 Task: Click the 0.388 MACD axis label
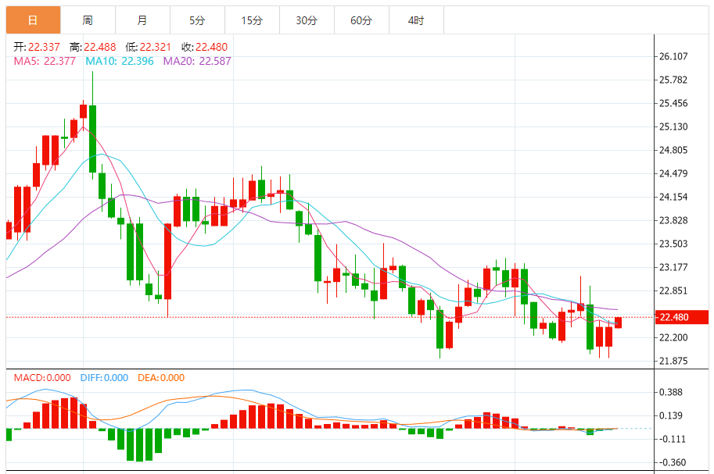671,392
